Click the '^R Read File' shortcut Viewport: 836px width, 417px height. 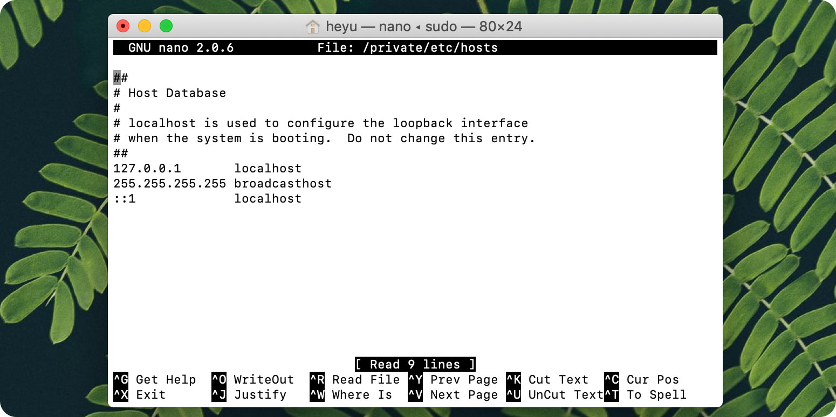coord(355,379)
